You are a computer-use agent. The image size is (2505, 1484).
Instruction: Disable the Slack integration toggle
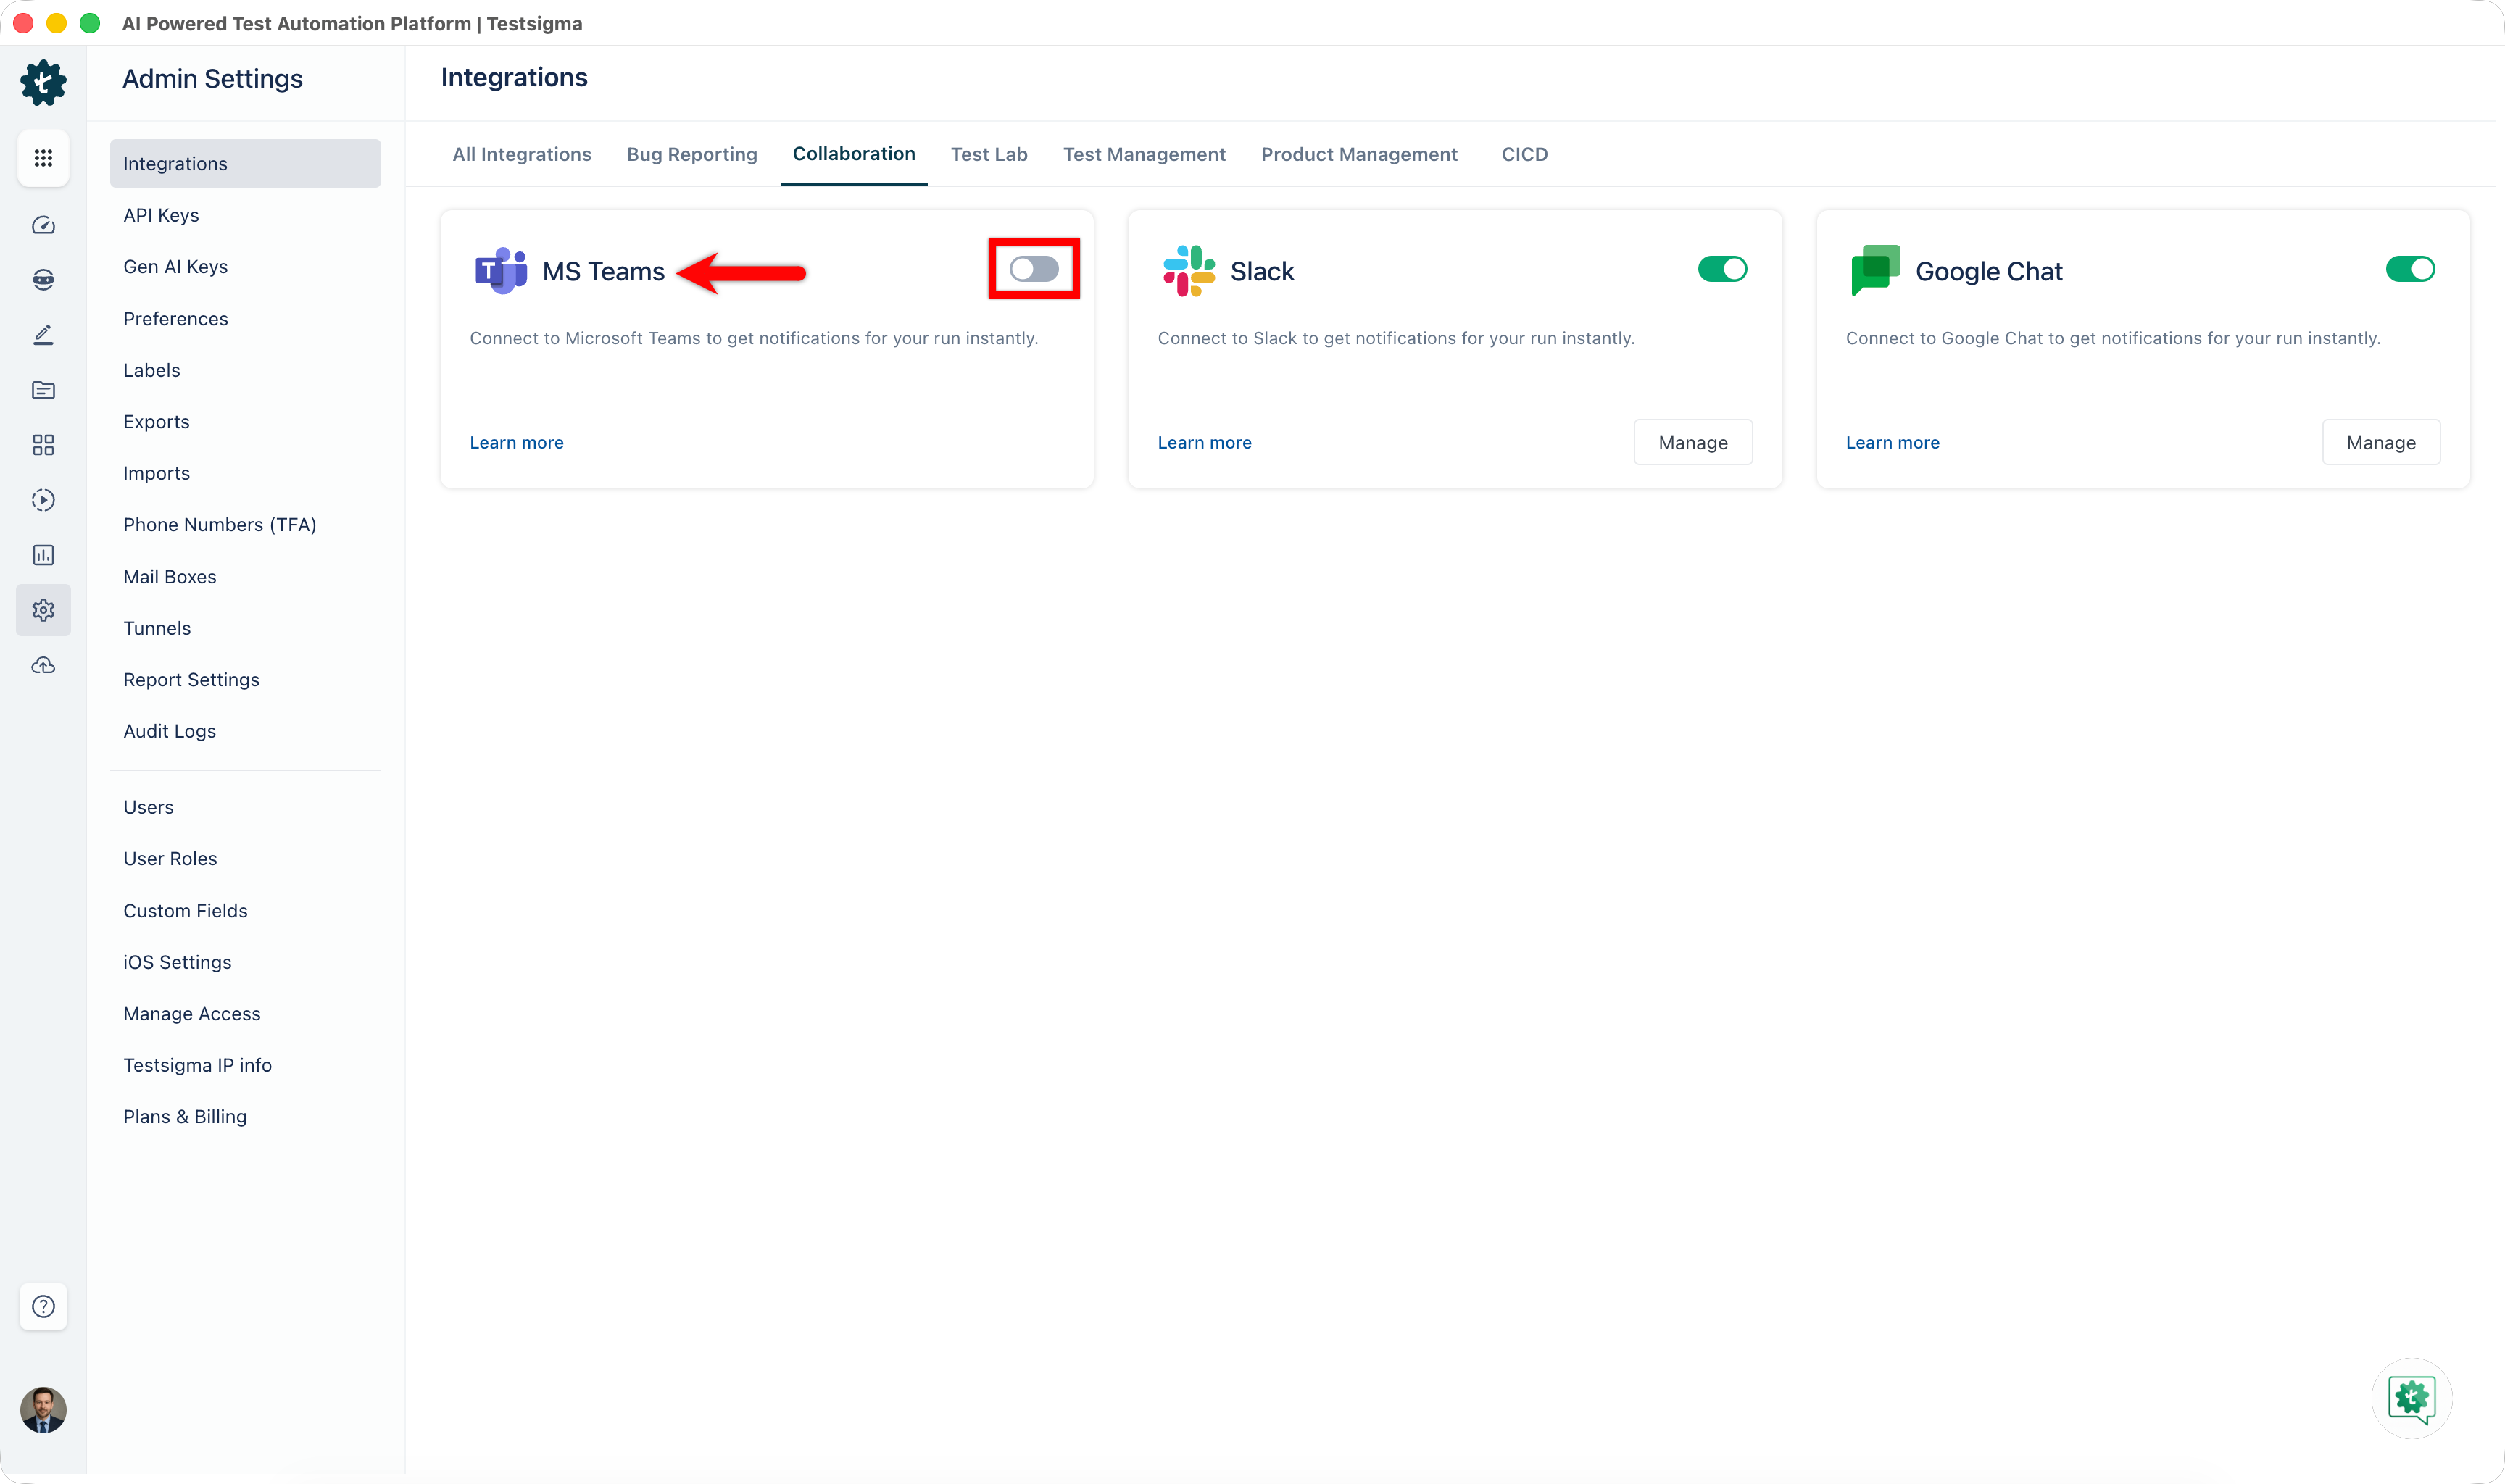tap(1722, 269)
